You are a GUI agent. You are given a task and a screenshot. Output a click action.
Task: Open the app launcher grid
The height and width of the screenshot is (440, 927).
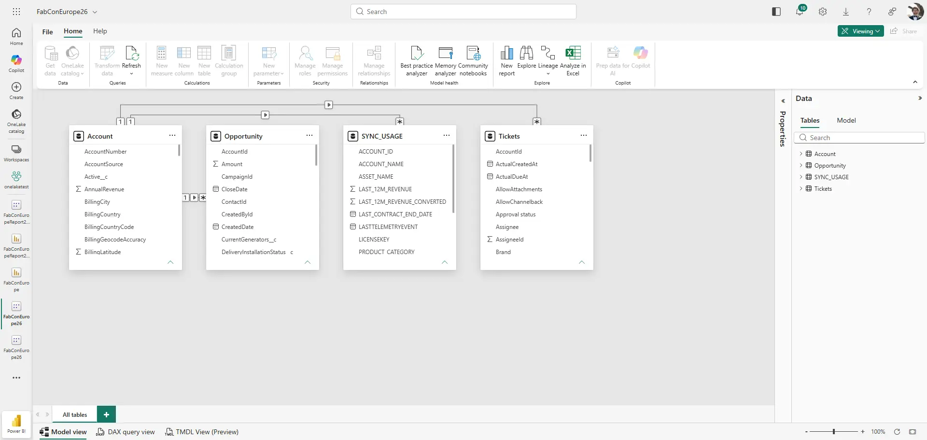(x=16, y=12)
